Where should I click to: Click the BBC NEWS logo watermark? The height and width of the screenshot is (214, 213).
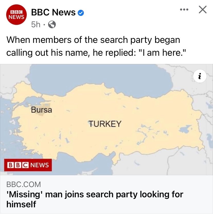point(28,165)
